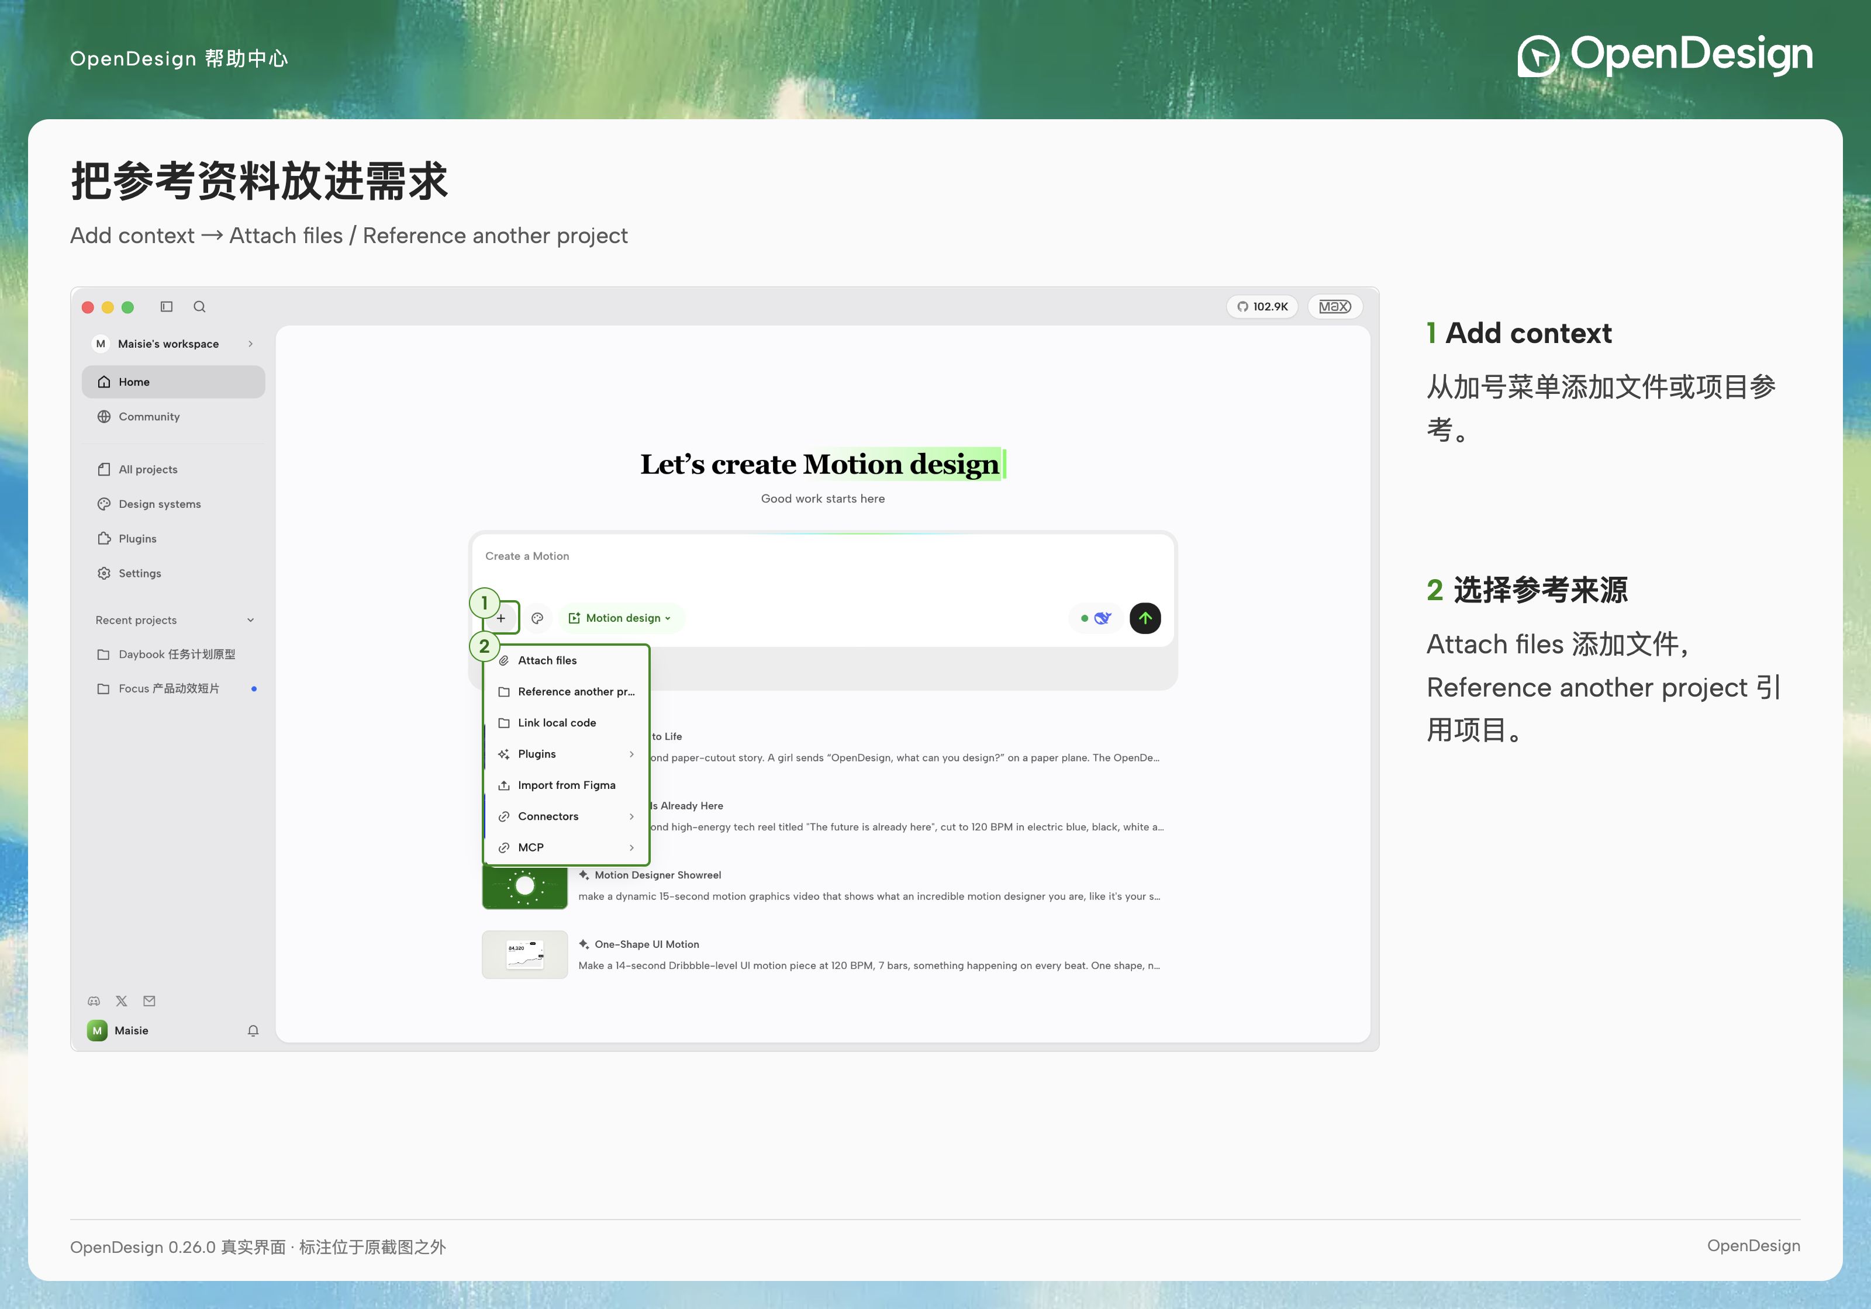The image size is (1871, 1309).
Task: Click the Motion Designer Showreel description text
Action: 869,896
